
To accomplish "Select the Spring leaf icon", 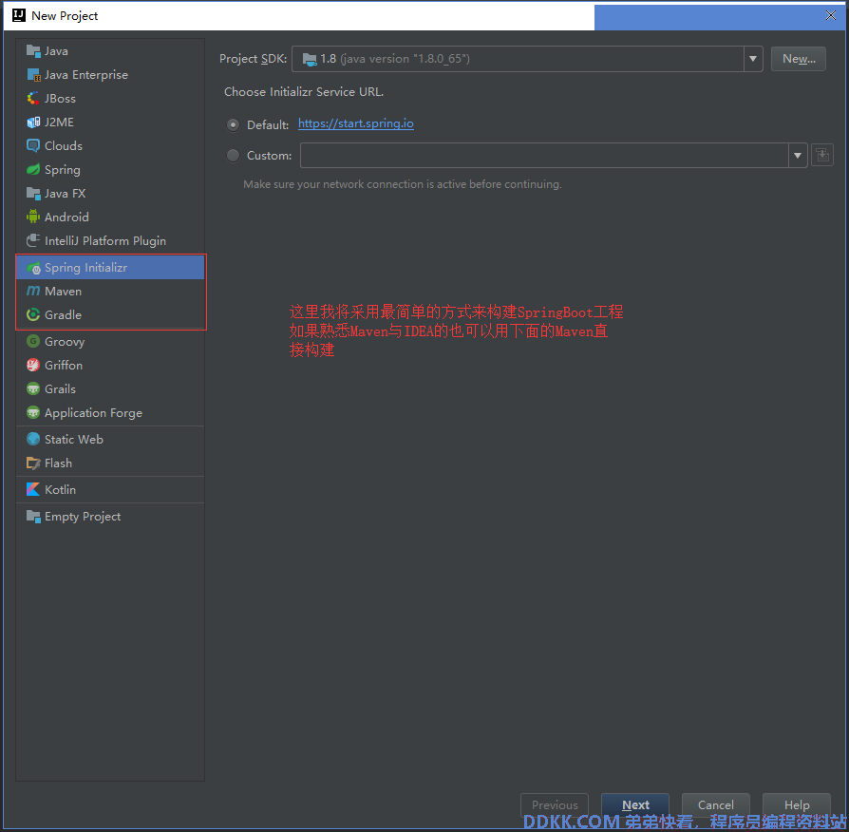I will point(33,170).
